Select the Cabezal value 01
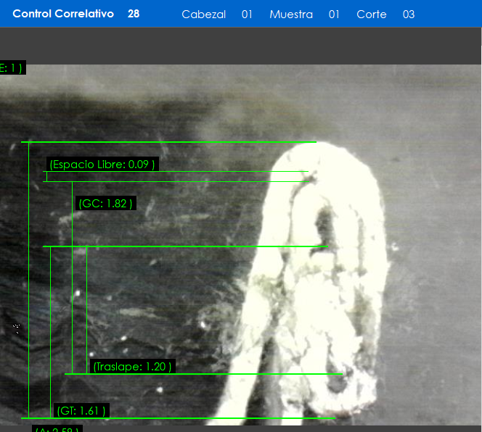Viewport: 482px width, 432px height. (x=247, y=14)
